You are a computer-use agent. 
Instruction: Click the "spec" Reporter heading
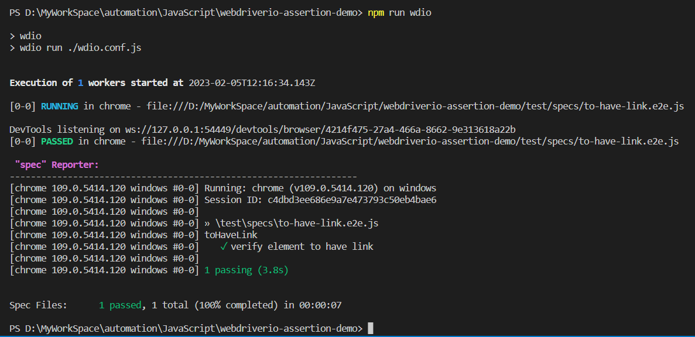tap(56, 165)
